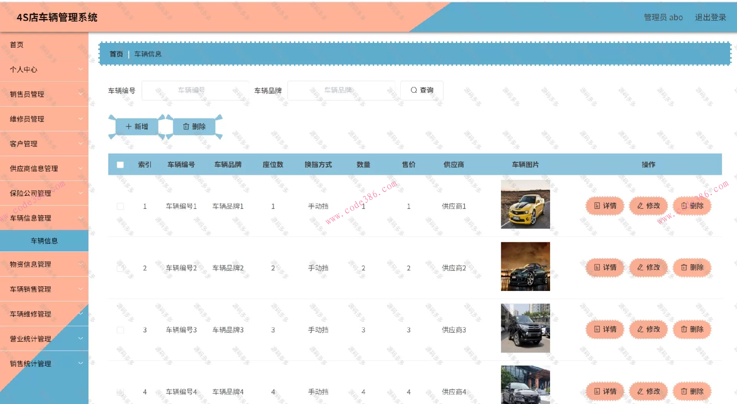Click the 车辆编号 column header
Viewport: 737px width, 404px height.
(181, 164)
